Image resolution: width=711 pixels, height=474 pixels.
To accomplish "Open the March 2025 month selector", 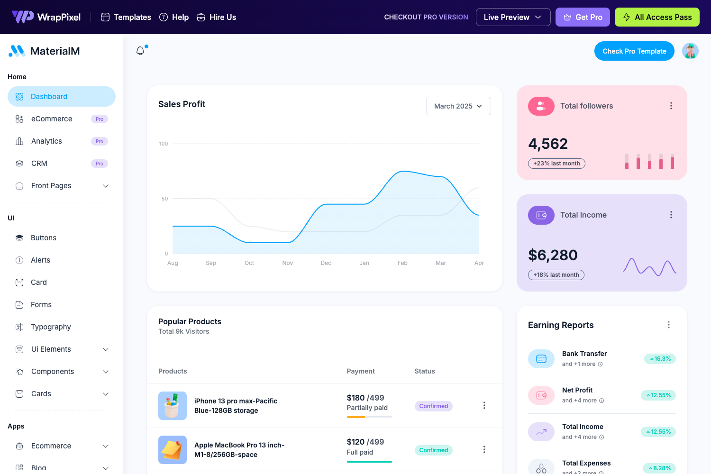I will click(x=458, y=106).
